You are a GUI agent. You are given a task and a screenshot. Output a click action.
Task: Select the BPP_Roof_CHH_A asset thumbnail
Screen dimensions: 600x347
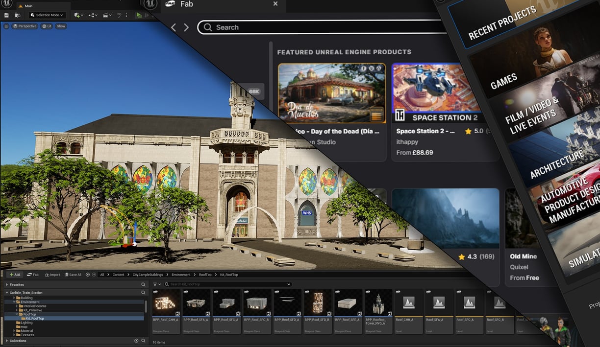[x=166, y=302]
